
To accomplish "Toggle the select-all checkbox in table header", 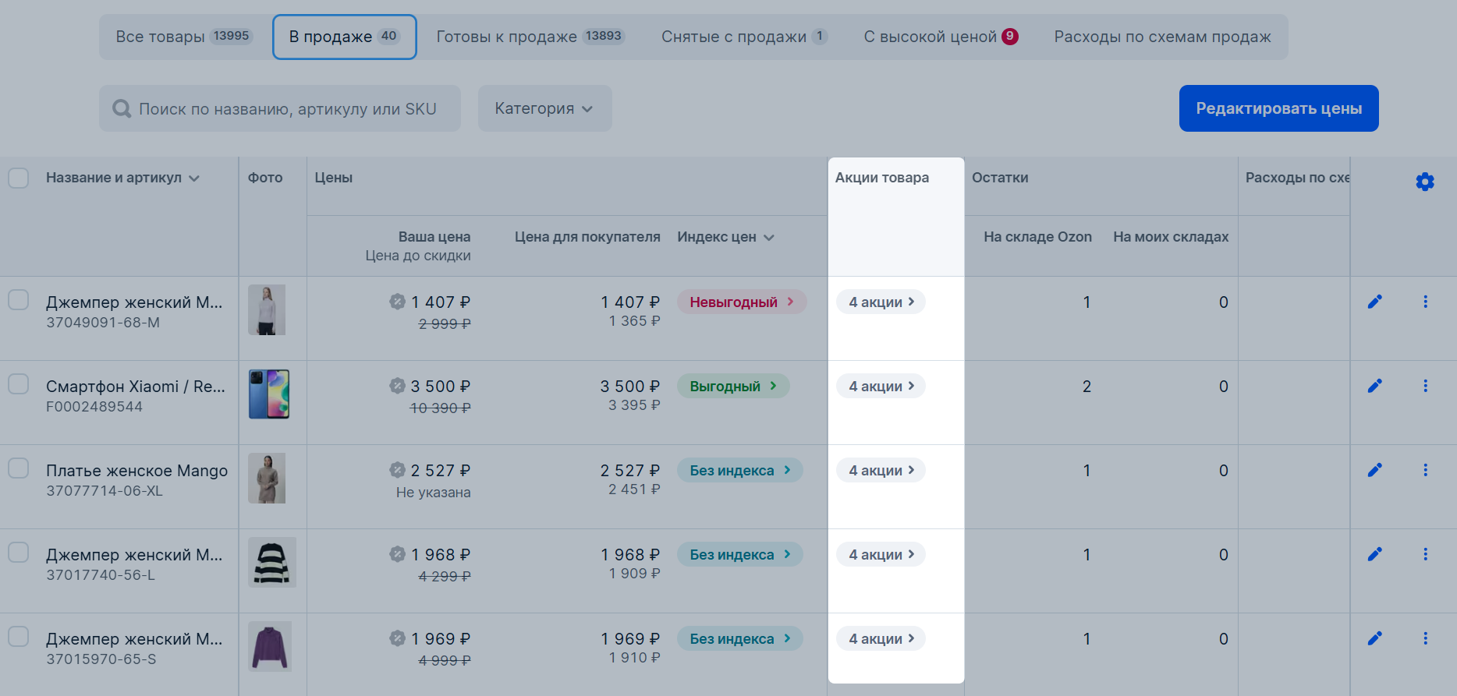I will [19, 178].
